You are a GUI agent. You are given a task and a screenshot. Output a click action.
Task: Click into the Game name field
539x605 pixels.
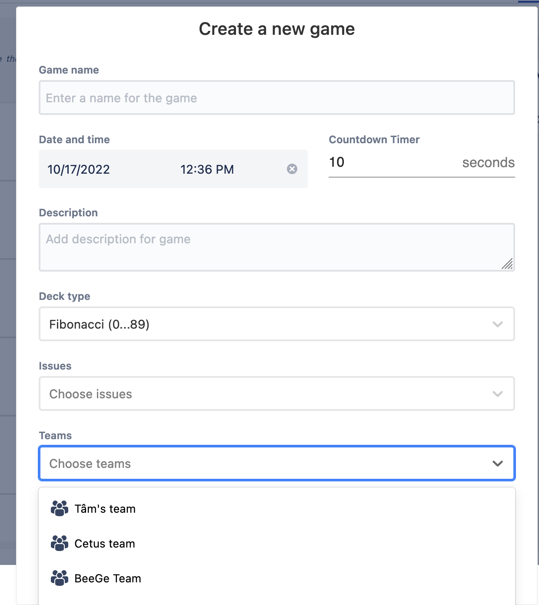pyautogui.click(x=276, y=98)
